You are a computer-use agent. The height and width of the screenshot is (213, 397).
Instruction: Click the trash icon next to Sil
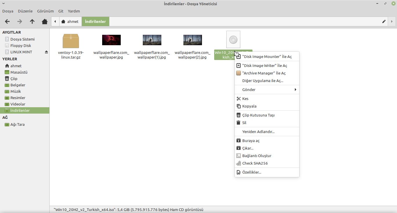pyautogui.click(x=239, y=123)
